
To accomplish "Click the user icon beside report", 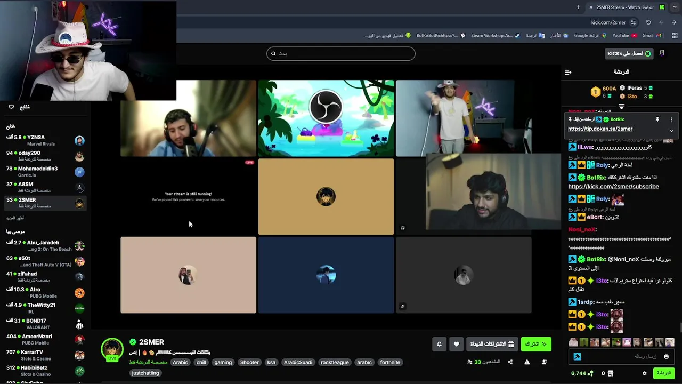I will [544, 362].
